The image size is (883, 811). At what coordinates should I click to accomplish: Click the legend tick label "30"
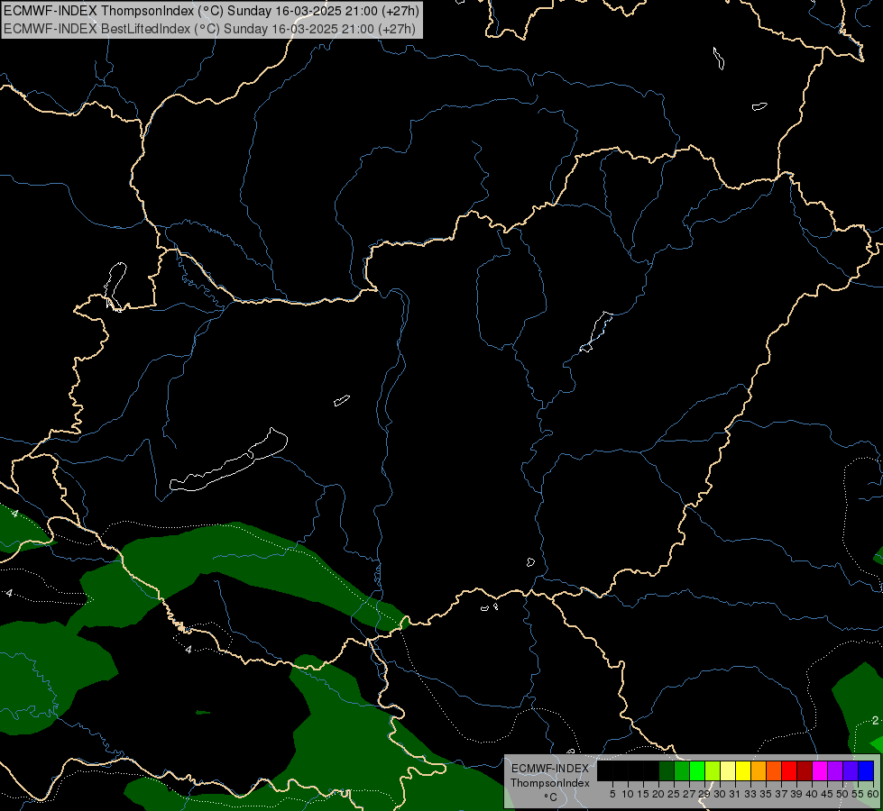[719, 794]
